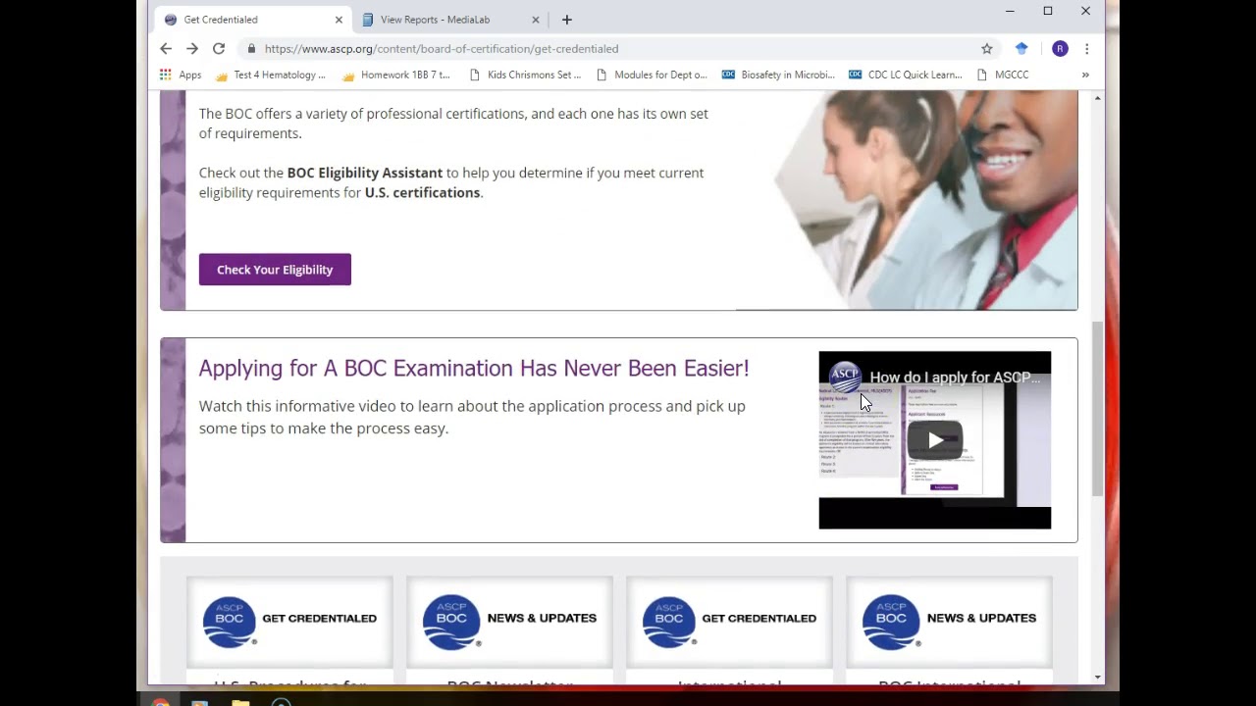Click Applying for A BOC Examination heading
The width and height of the screenshot is (1256, 706).
[474, 369]
